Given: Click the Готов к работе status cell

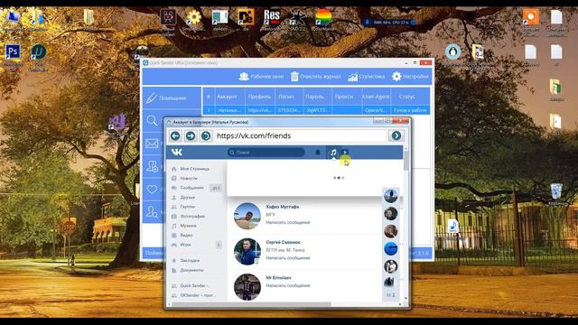Looking at the screenshot, I should click(410, 110).
